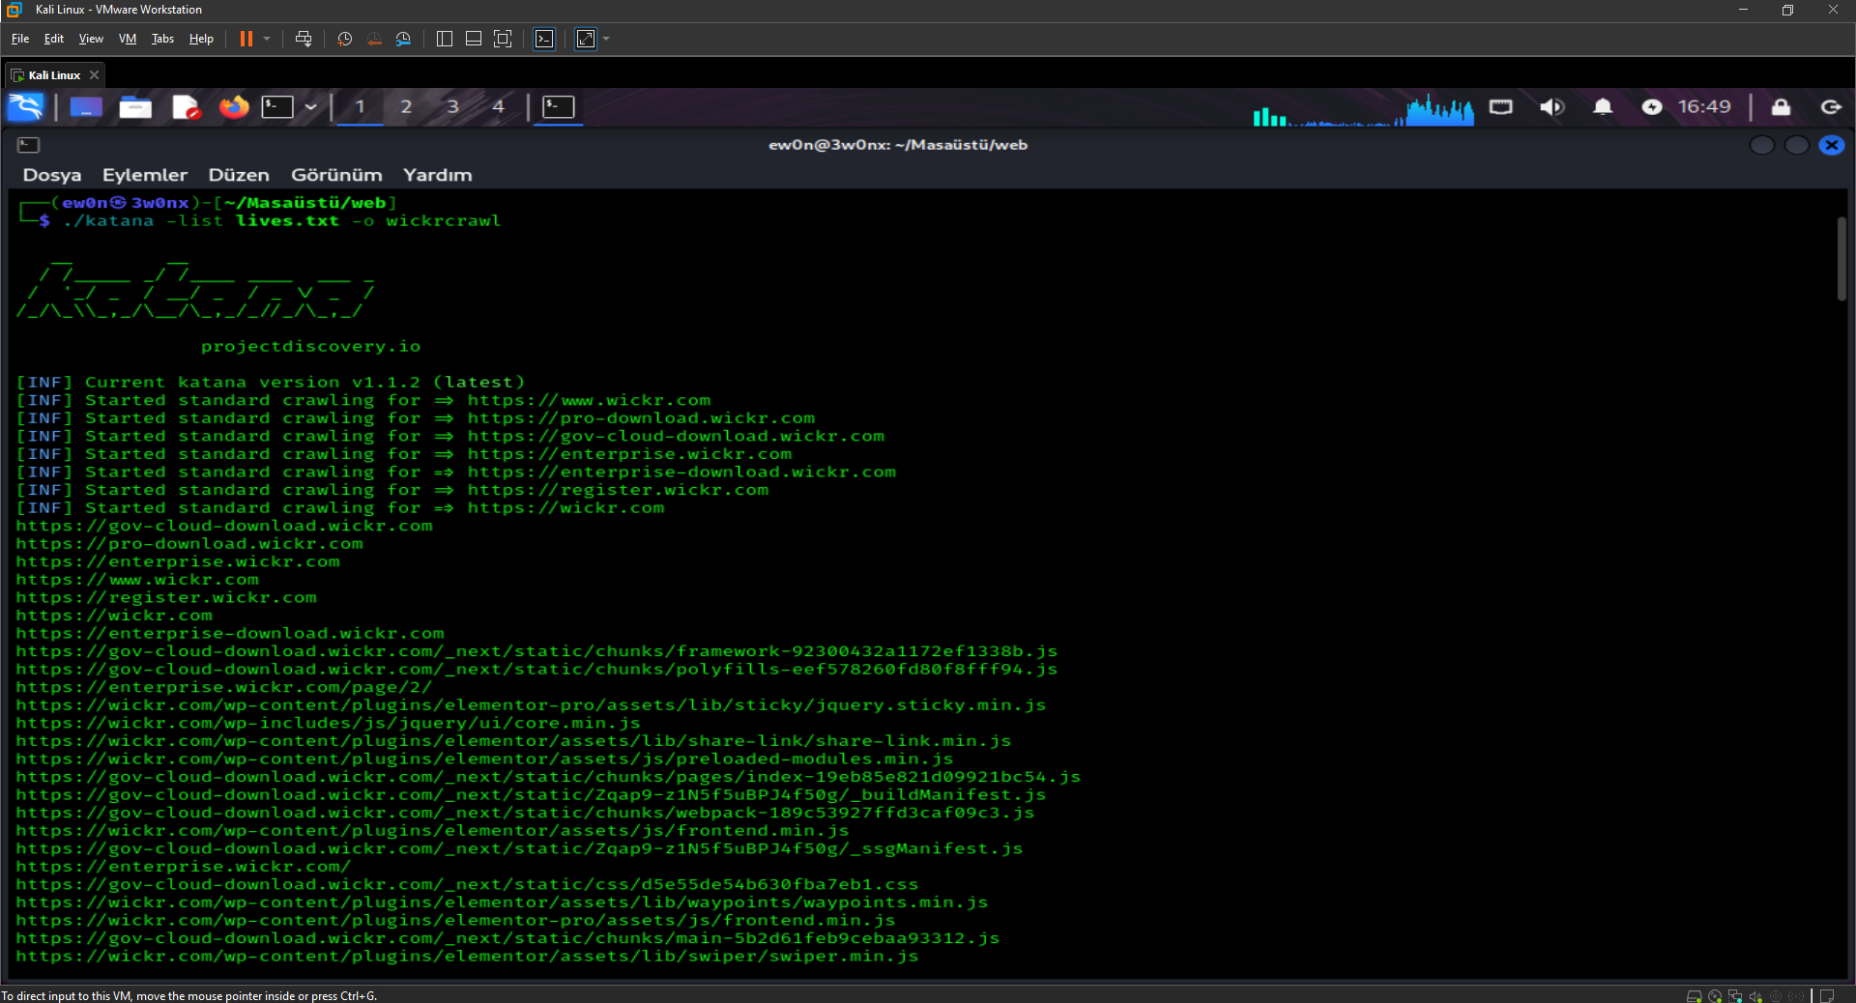The image size is (1856, 1003).
Task: Take a snapshot of the VM
Action: 345,39
